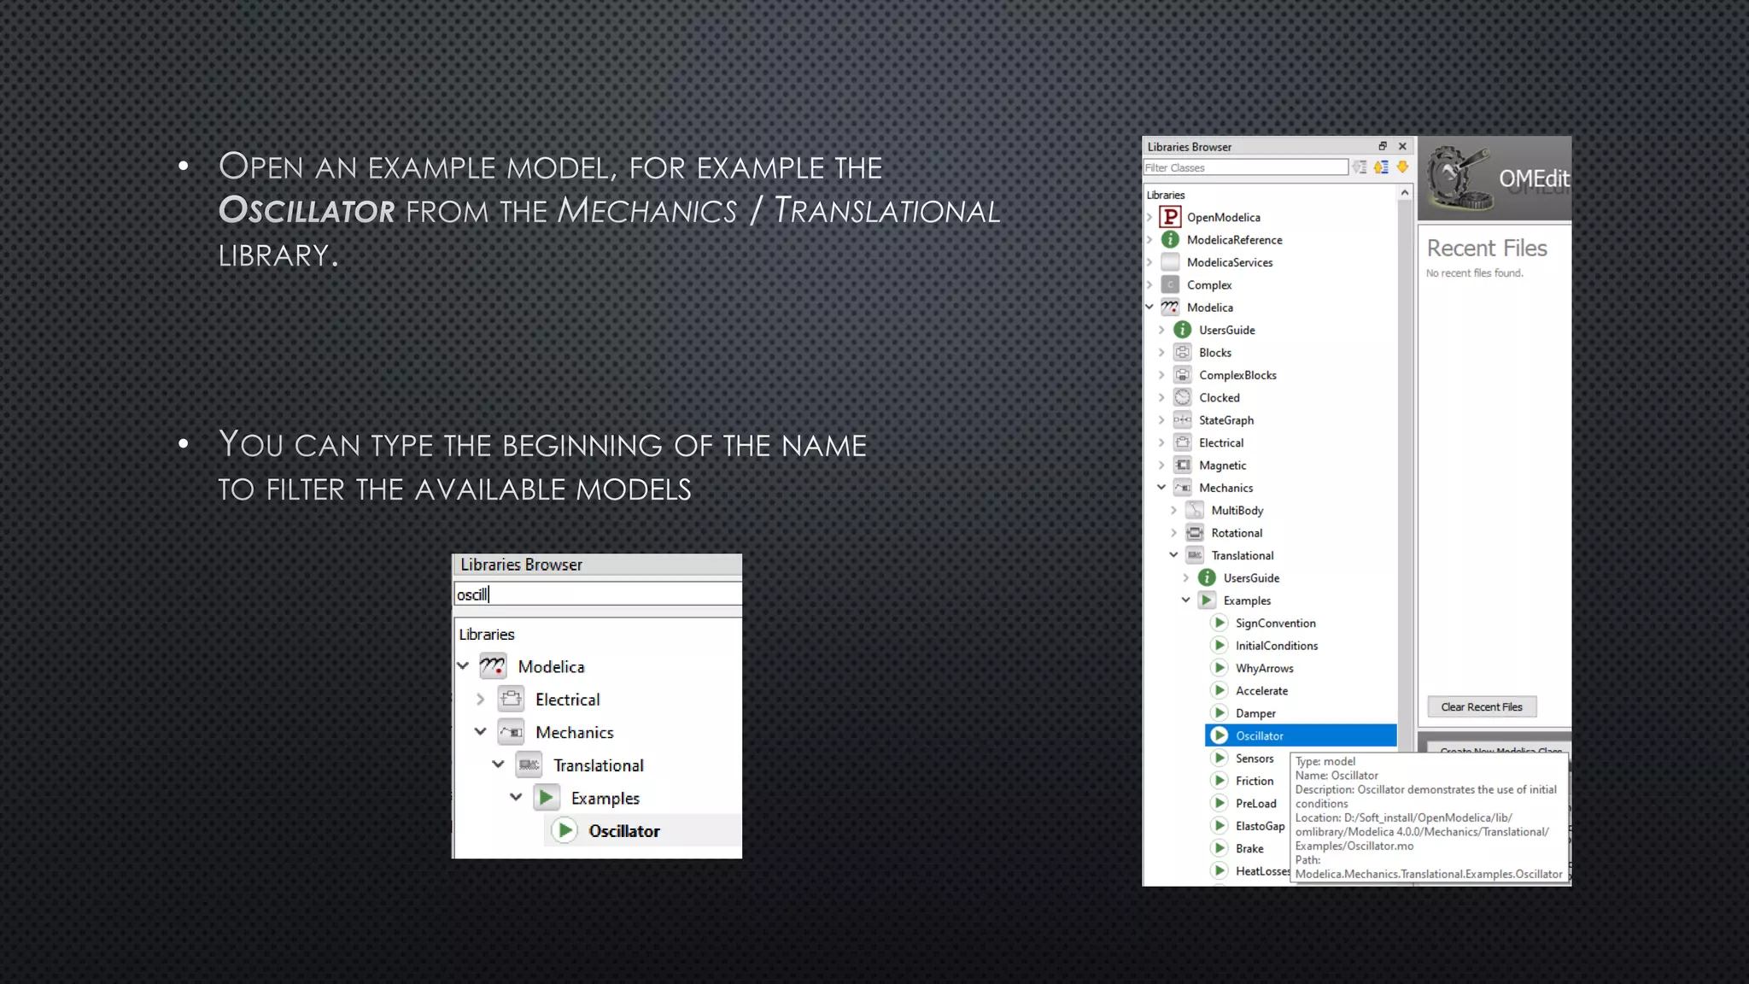This screenshot has width=1749, height=984.
Task: Collapse the Mechanics node in right tree
Action: [x=1161, y=488]
